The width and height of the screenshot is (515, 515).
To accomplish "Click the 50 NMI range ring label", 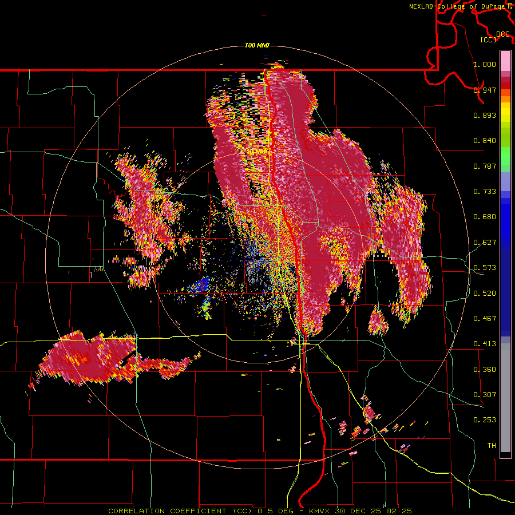I will click(x=257, y=152).
